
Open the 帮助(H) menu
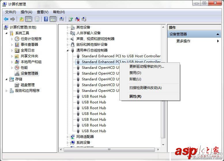[x=59, y=12]
